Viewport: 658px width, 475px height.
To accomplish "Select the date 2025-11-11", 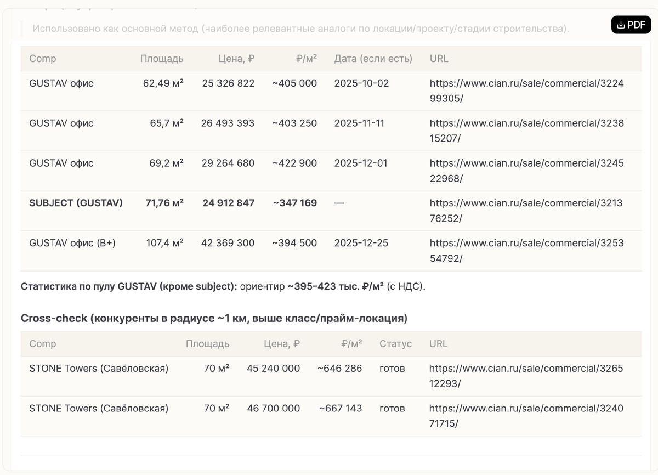I will [359, 123].
